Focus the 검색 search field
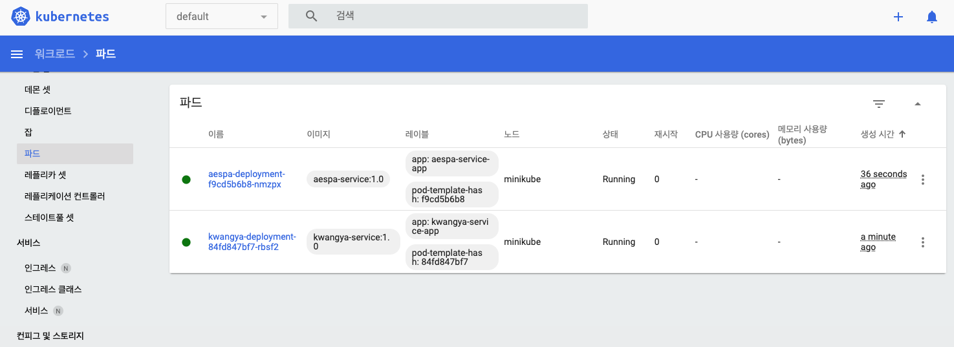 [438, 16]
